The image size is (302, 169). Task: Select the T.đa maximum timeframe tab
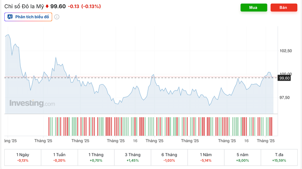[x=279, y=157]
